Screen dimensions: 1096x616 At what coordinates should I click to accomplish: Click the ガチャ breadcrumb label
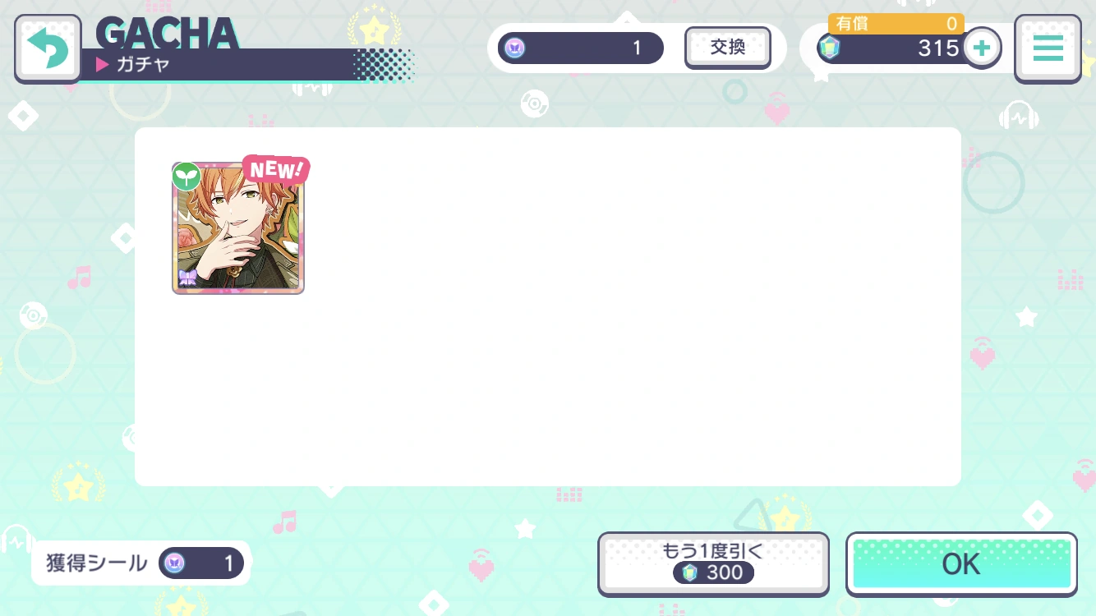coord(143,65)
